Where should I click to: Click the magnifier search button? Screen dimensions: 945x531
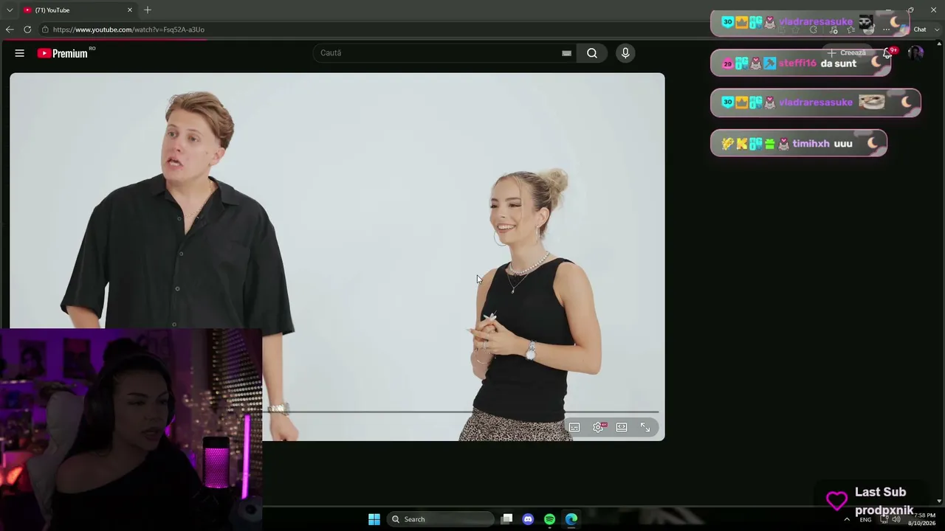(592, 53)
